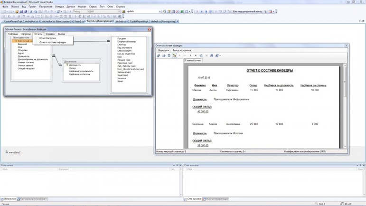Click the '40 000,00' total salary value

(203, 112)
